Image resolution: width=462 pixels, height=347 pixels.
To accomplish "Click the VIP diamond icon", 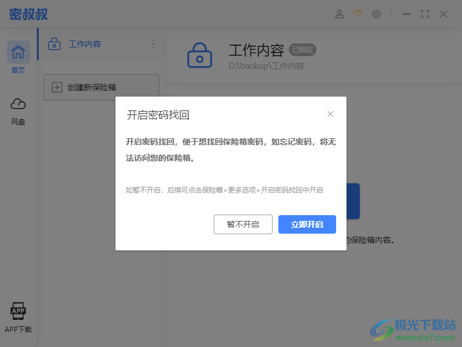I will click(x=358, y=14).
